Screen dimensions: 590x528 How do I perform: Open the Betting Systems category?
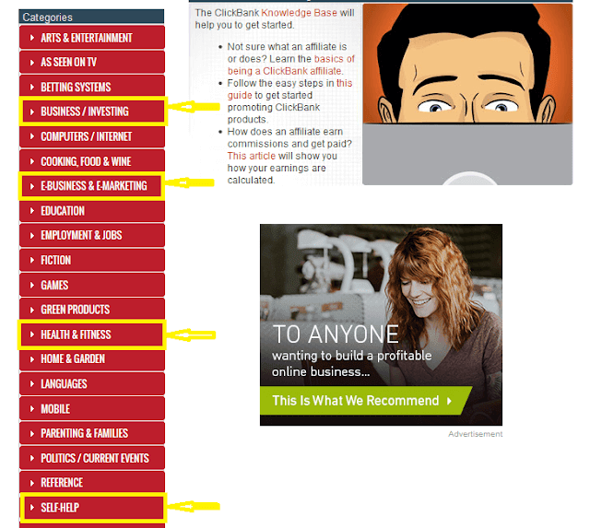[92, 87]
